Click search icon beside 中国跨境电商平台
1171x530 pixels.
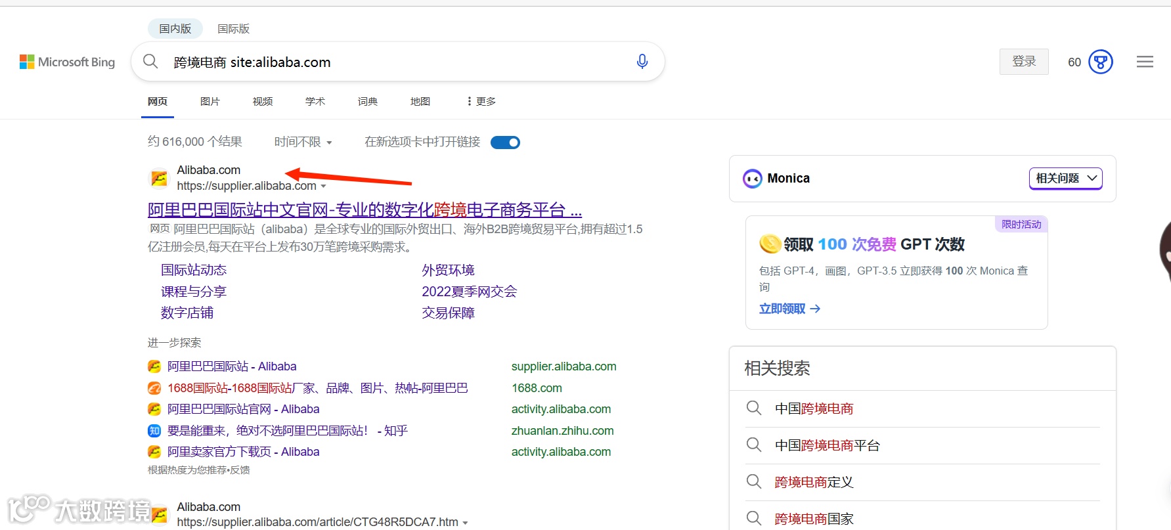754,445
